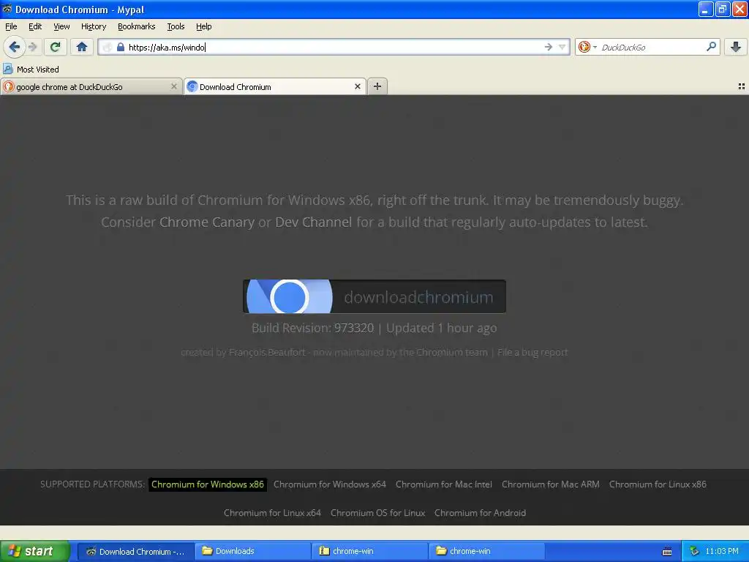This screenshot has width=749, height=562.
Task: Open the Help menu
Action: pos(204,26)
